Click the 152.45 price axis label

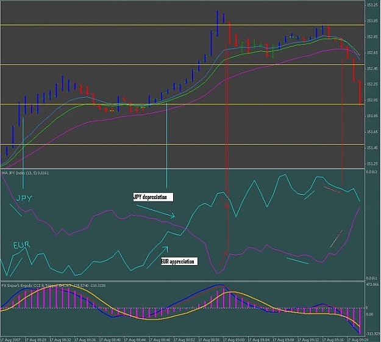coord(372,68)
